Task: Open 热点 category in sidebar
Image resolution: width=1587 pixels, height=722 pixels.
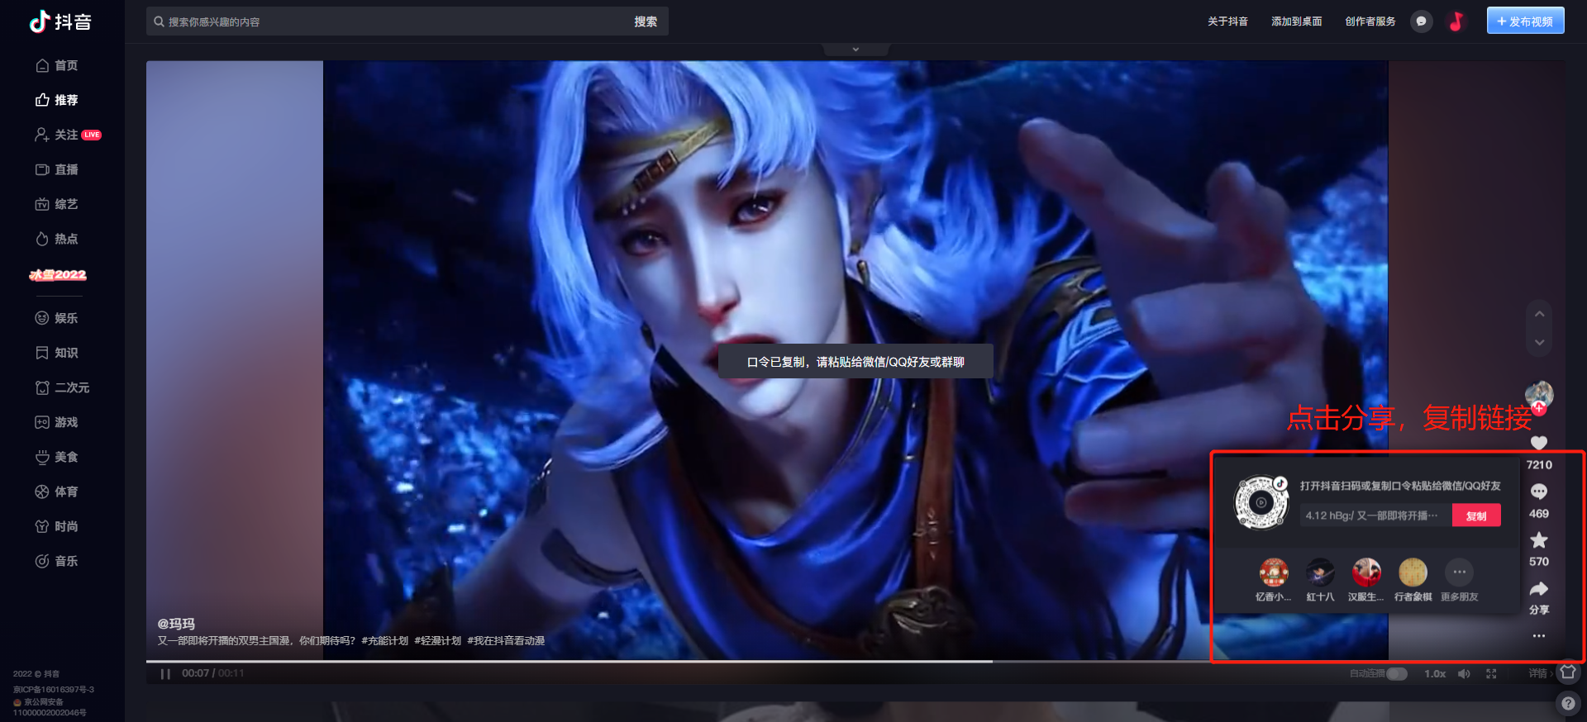Action: (x=57, y=239)
